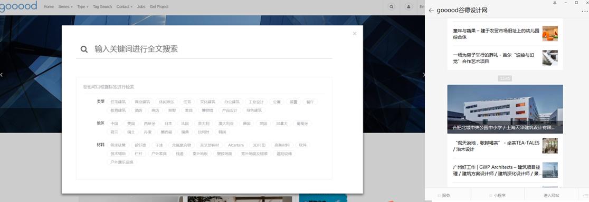Close the search dialog with the X
Image resolution: width=589 pixels, height=202 pixels.
click(x=355, y=33)
